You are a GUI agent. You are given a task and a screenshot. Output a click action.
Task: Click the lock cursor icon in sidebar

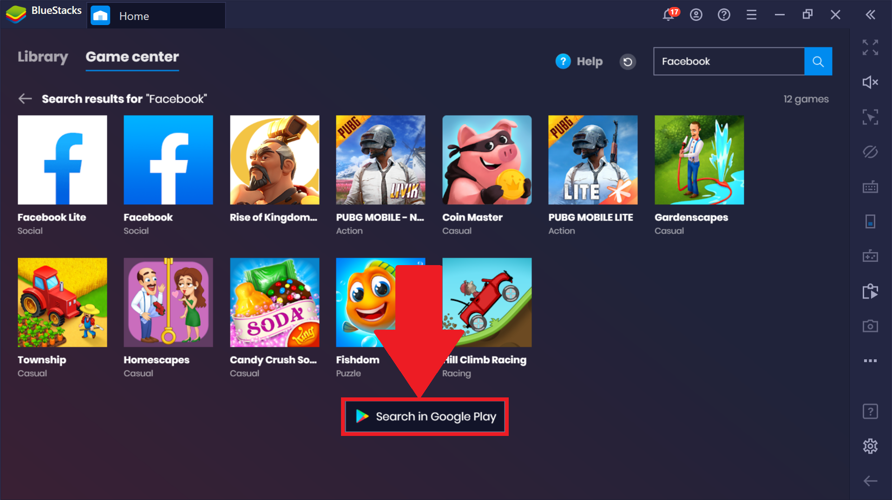870,117
